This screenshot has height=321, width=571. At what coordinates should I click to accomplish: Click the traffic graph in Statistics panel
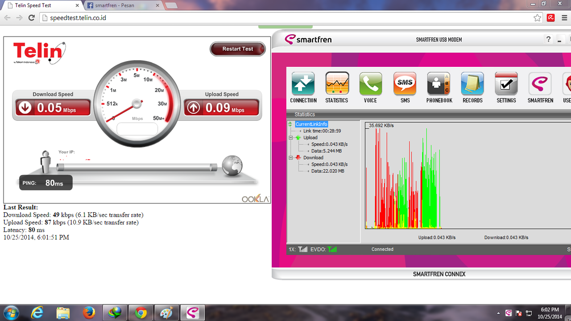click(468, 176)
